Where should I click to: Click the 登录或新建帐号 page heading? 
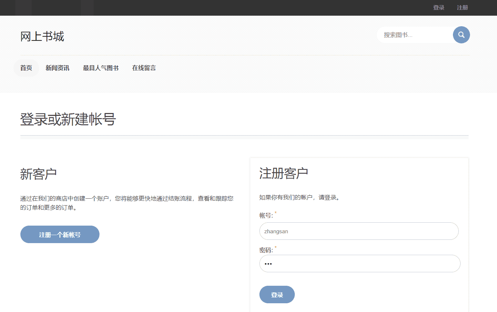68,120
